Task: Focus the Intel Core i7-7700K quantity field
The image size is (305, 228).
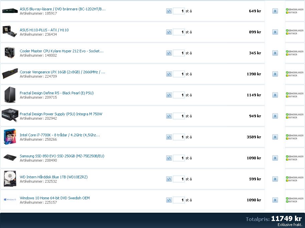Action: pyautogui.click(x=179, y=137)
